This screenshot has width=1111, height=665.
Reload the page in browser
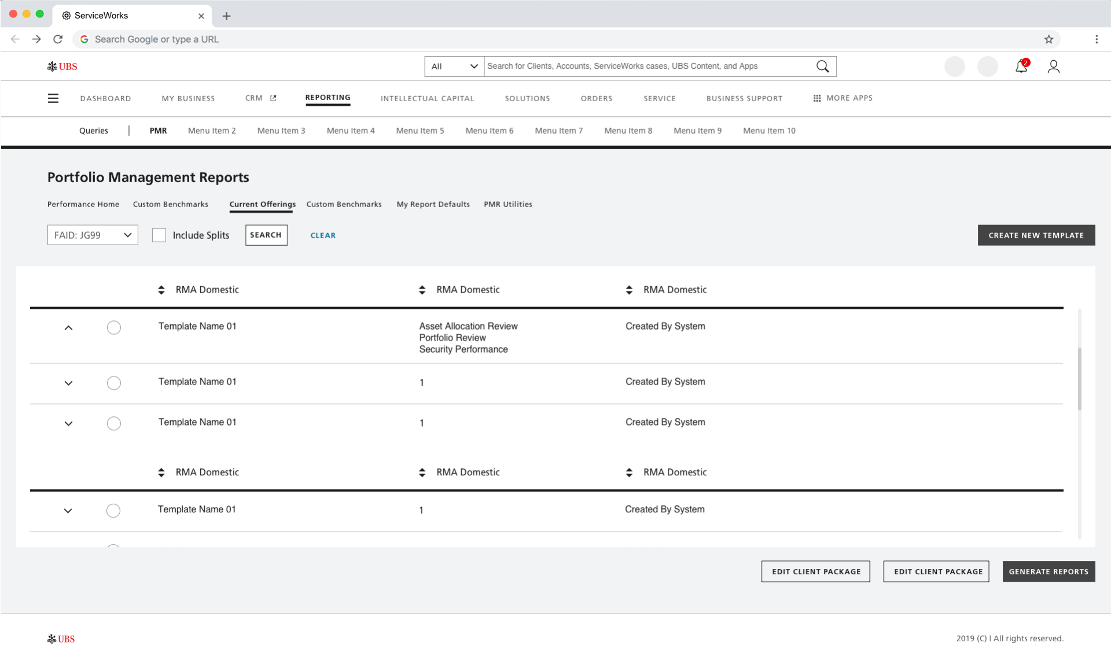58,39
